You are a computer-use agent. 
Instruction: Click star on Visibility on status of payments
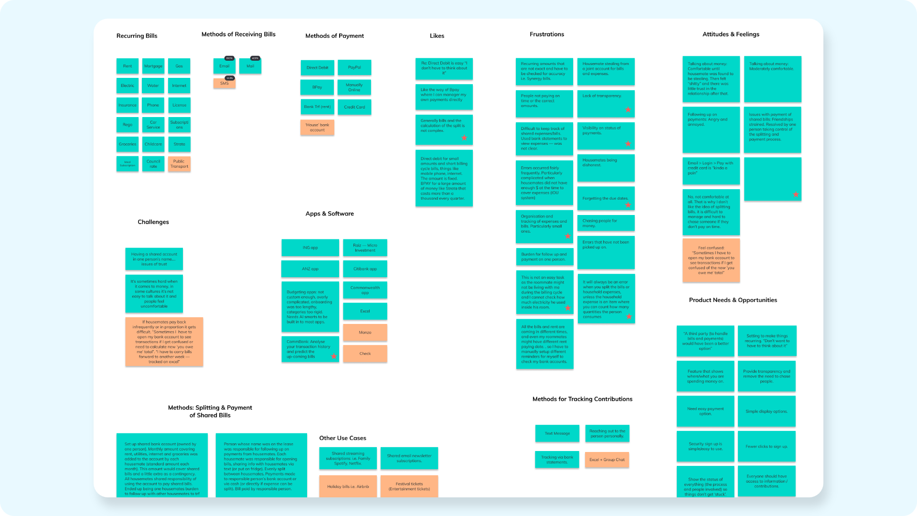(628, 144)
